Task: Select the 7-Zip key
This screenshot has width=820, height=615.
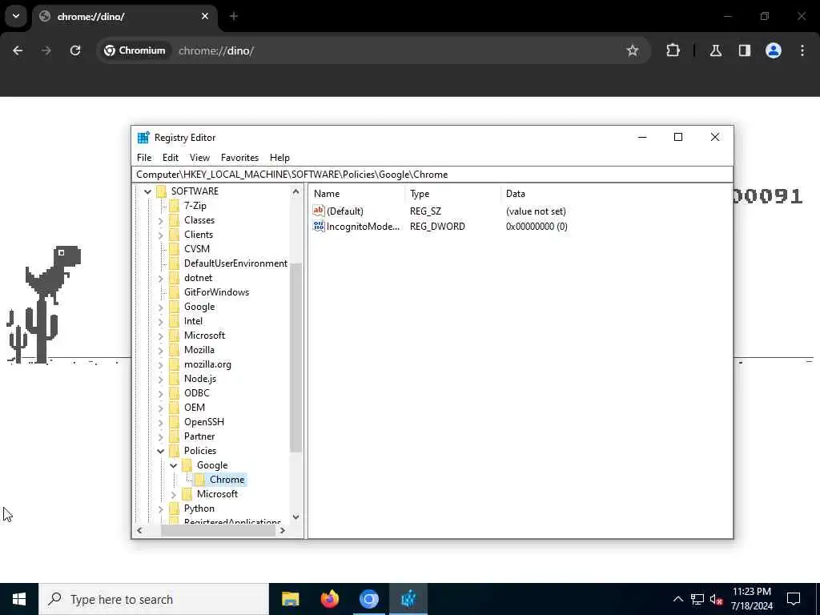Action: (195, 206)
